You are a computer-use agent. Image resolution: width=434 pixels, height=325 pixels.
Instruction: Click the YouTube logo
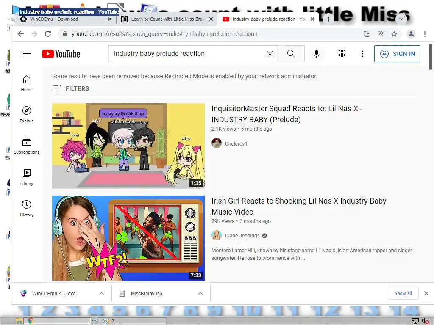pos(61,54)
